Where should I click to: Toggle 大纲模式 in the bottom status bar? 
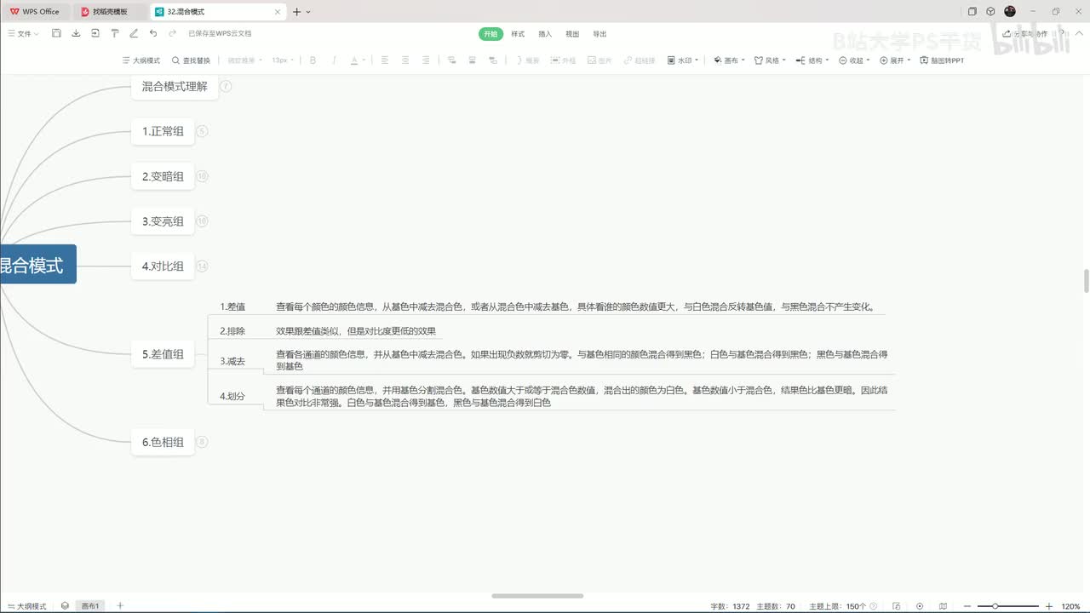(x=26, y=606)
